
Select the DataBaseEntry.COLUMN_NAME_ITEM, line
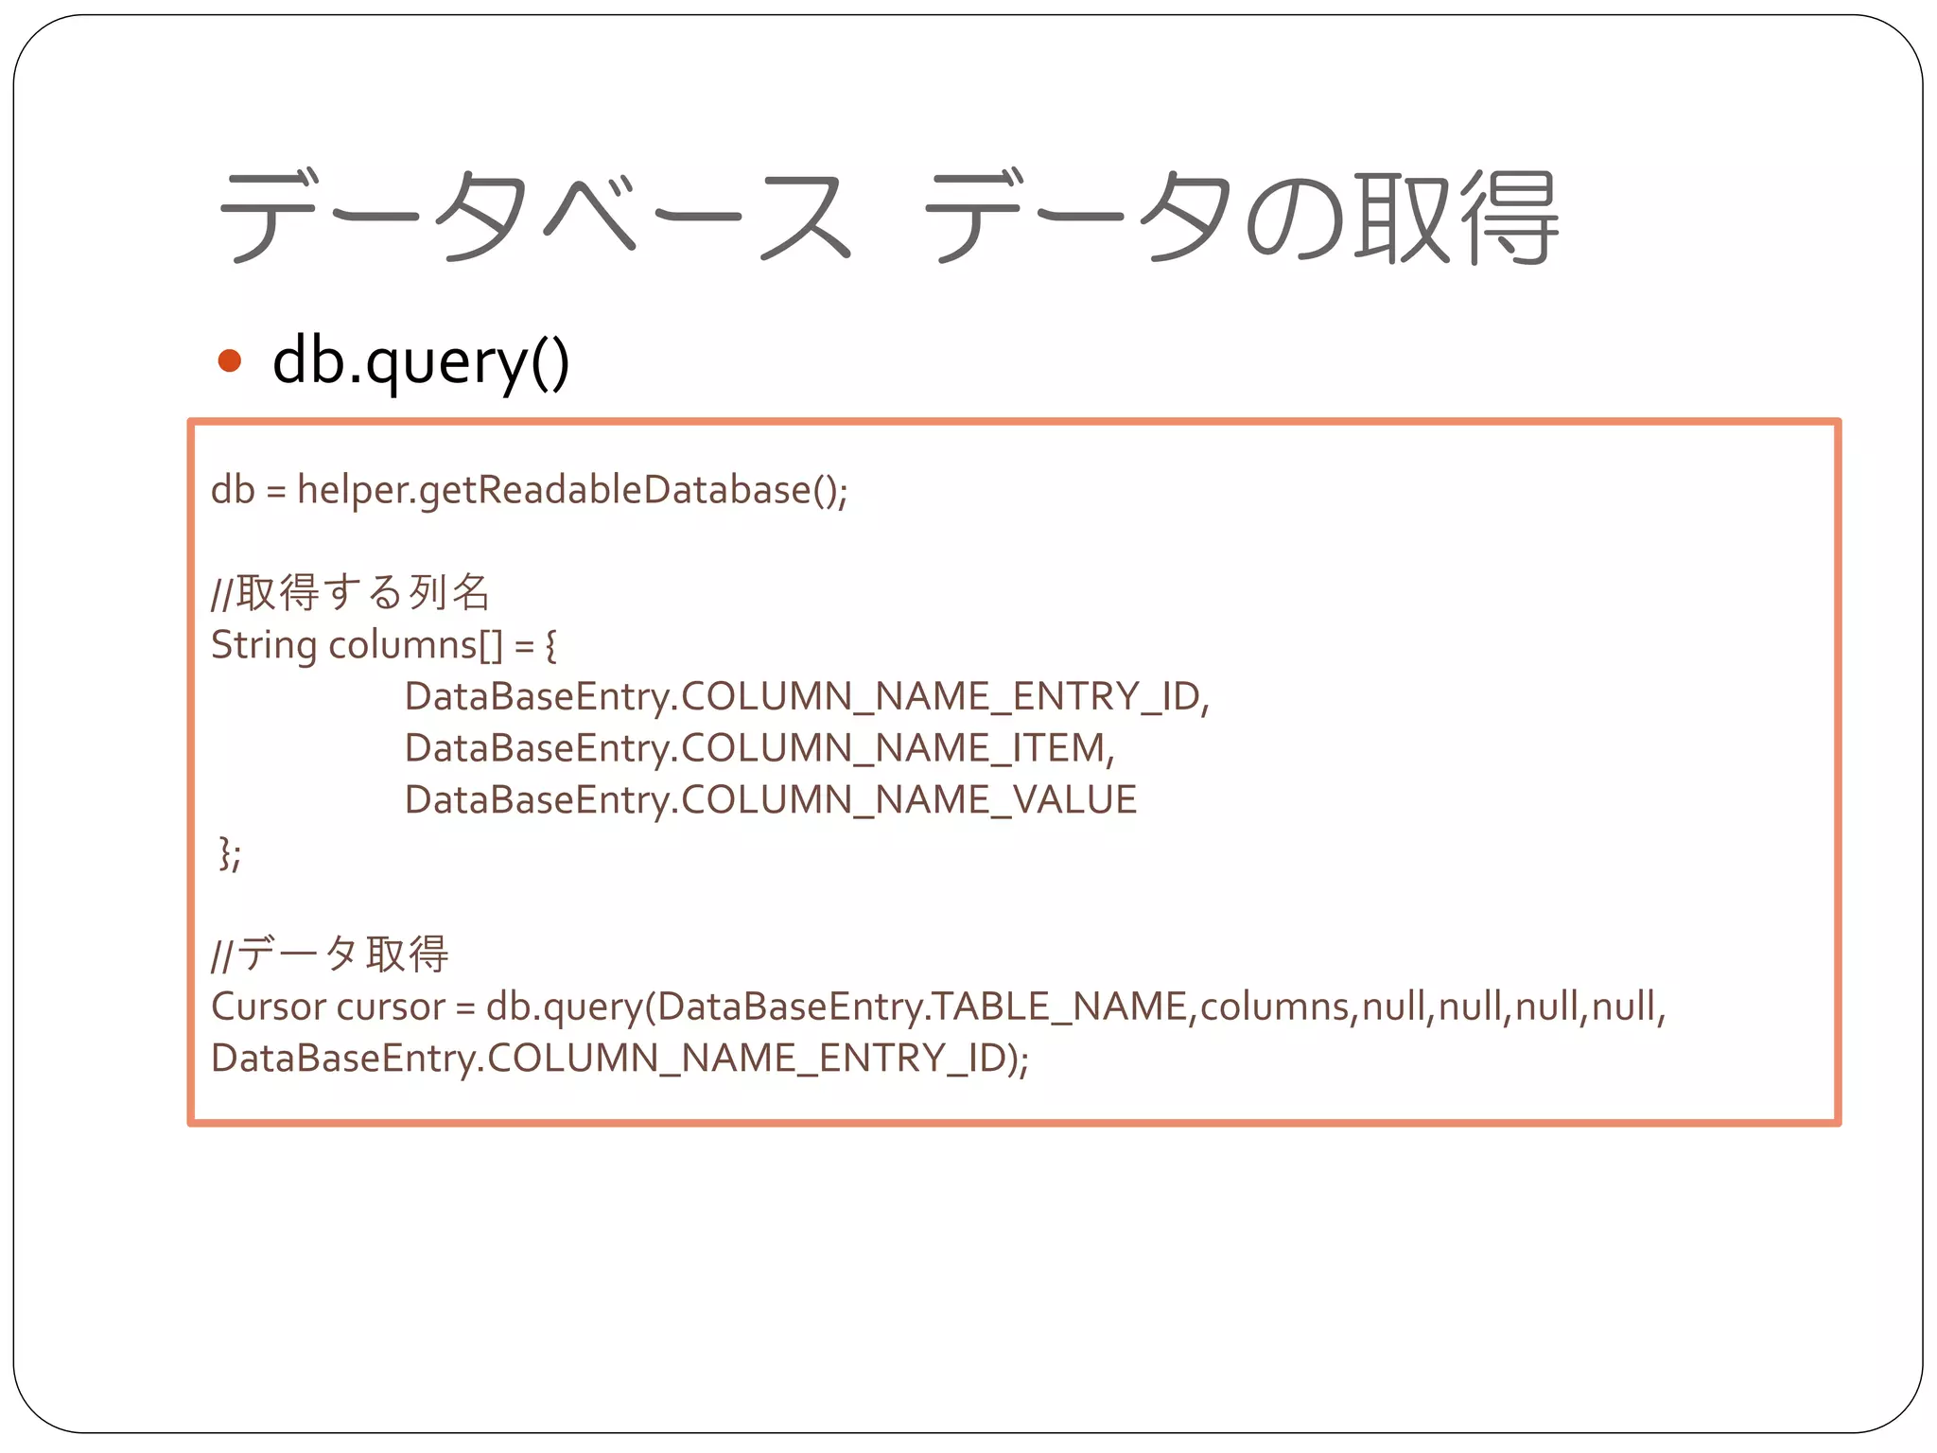(x=759, y=749)
